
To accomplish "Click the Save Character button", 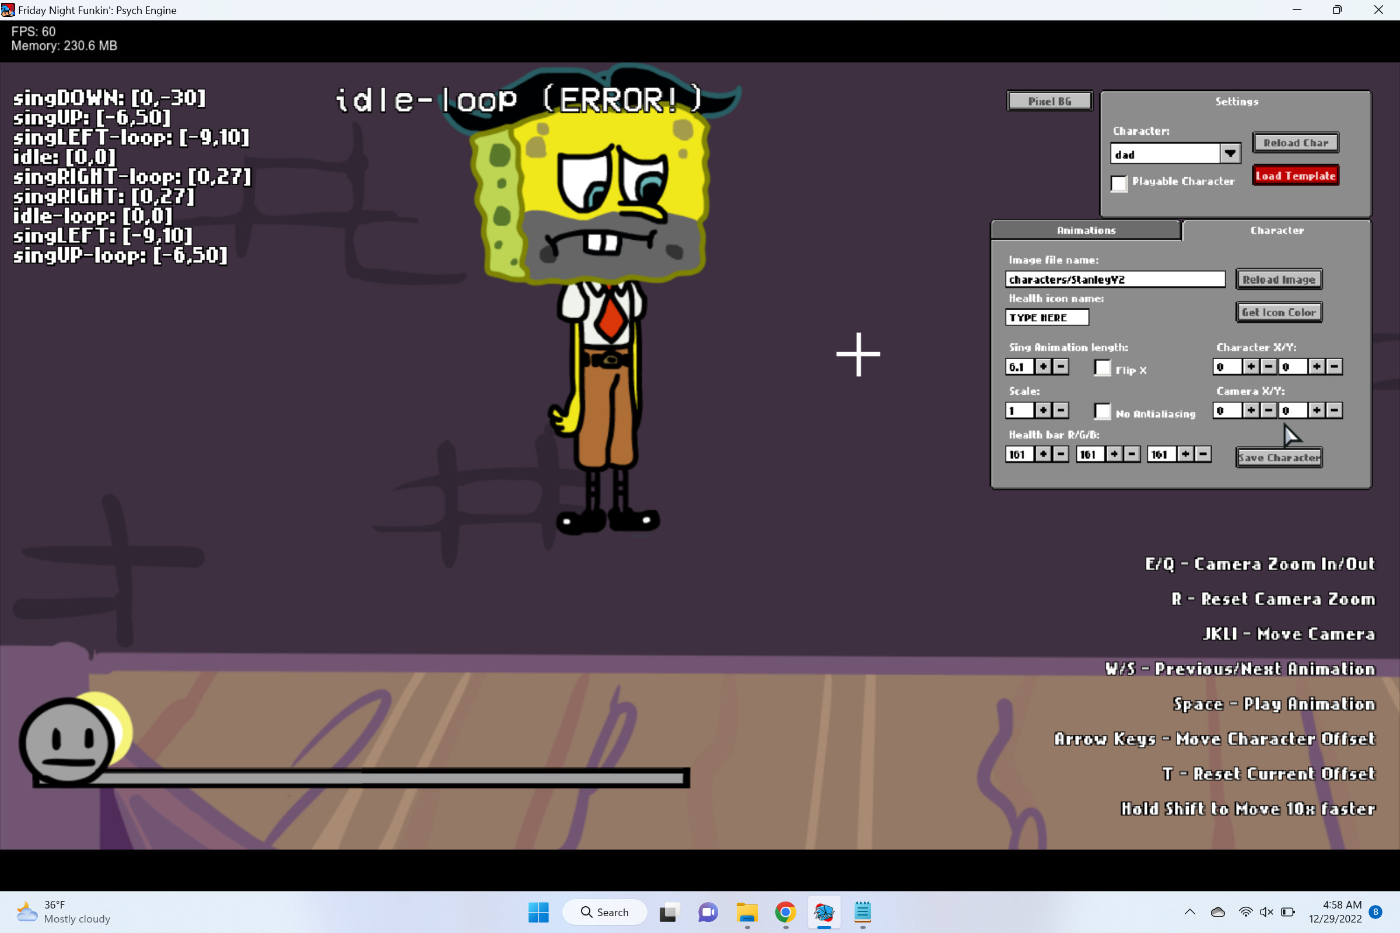I will pos(1279,457).
